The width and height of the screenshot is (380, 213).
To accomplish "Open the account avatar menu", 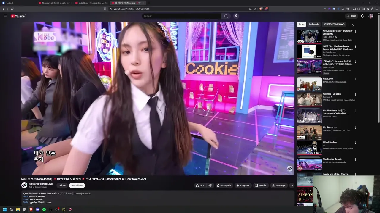I will coord(371,16).
